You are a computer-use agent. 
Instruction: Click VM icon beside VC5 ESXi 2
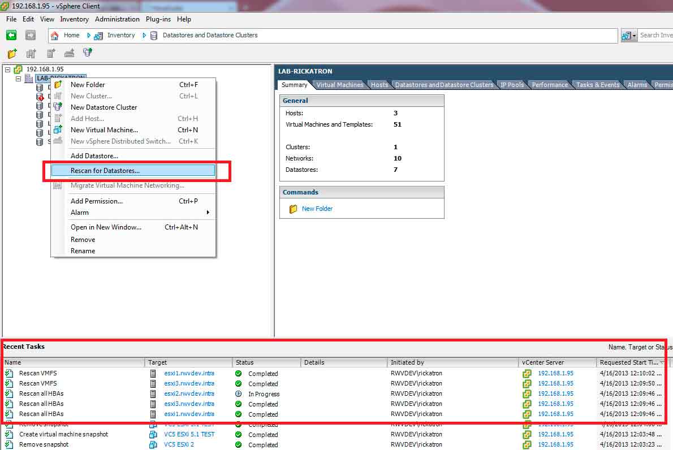153,444
